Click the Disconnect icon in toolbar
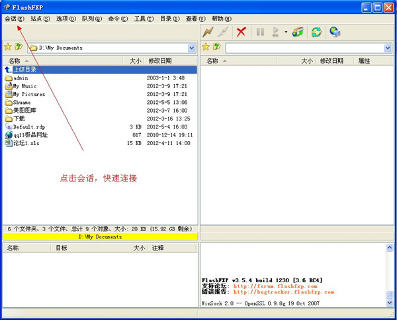Image resolution: width=397 pixels, height=320 pixels. click(x=224, y=32)
